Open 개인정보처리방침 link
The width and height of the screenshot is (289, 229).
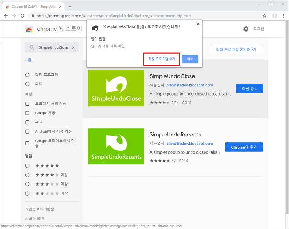[x=39, y=209]
